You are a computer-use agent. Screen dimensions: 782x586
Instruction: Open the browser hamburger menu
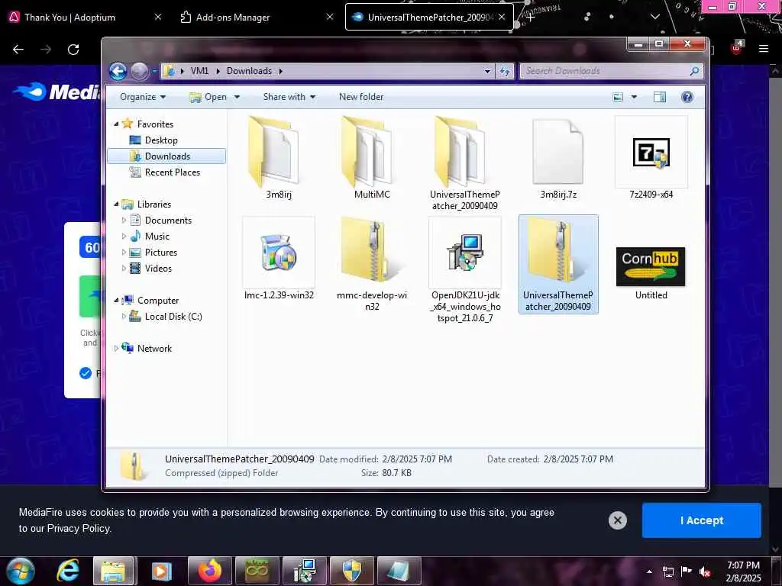coord(763,49)
